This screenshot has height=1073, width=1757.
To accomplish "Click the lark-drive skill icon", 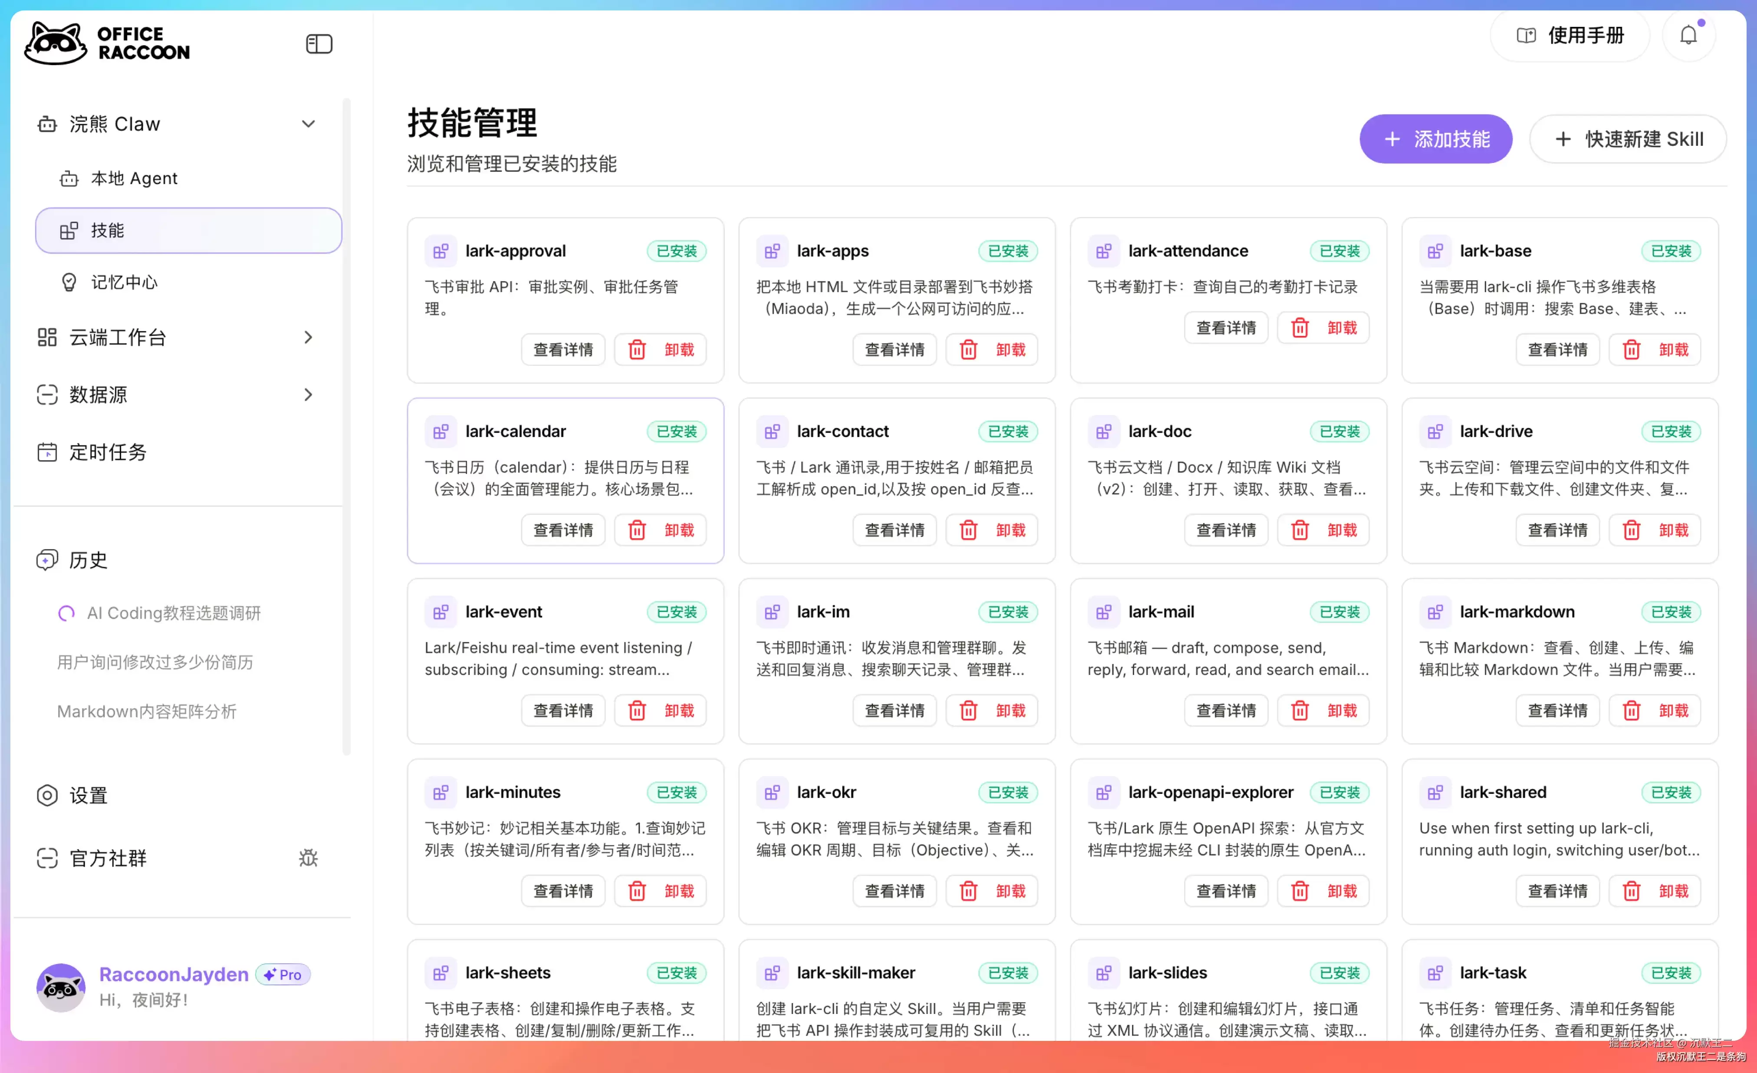I will [1435, 431].
